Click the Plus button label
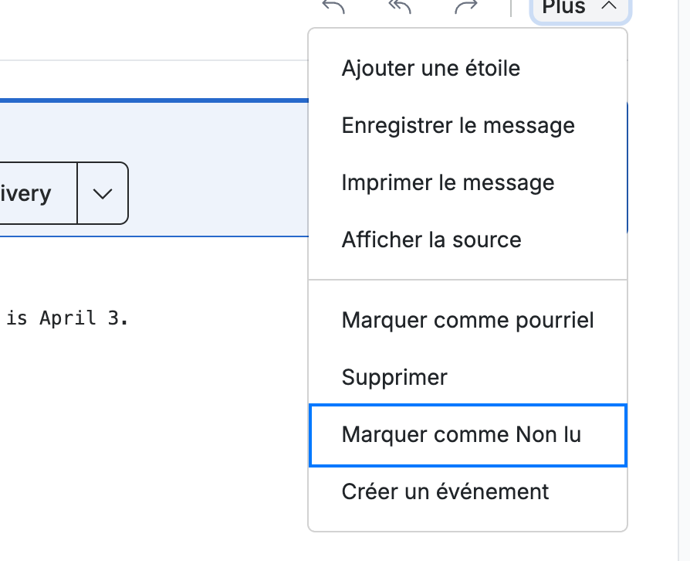This screenshot has width=690, height=561. click(x=563, y=7)
